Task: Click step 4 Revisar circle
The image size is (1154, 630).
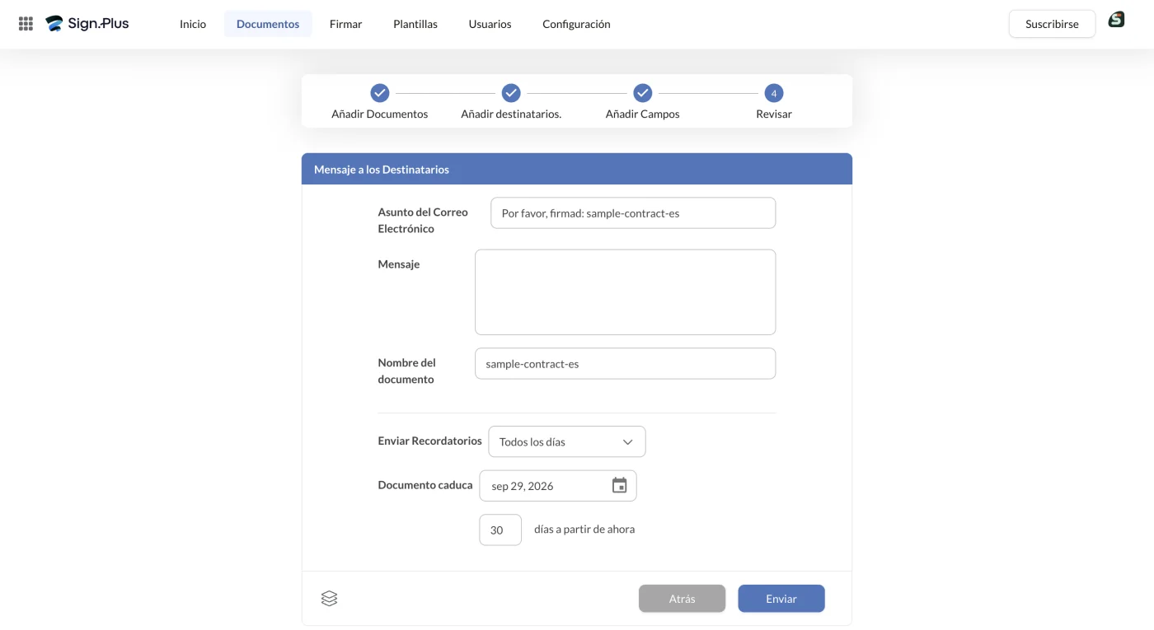Action: pyautogui.click(x=774, y=93)
